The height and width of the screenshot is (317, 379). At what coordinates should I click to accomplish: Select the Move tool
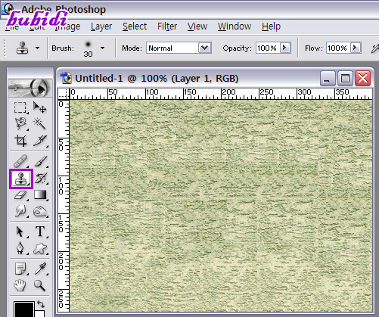40,107
